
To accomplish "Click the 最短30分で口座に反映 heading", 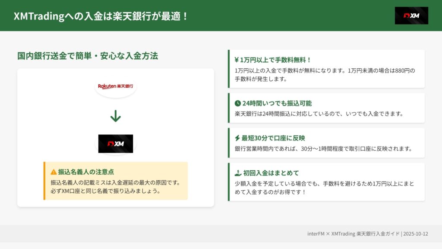I will click(273, 138).
